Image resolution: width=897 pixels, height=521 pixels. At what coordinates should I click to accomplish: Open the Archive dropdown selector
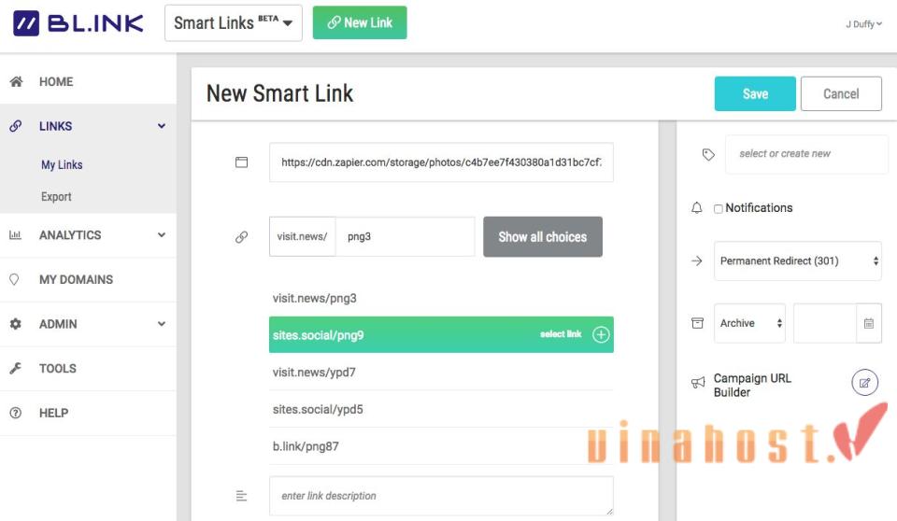[x=749, y=324]
